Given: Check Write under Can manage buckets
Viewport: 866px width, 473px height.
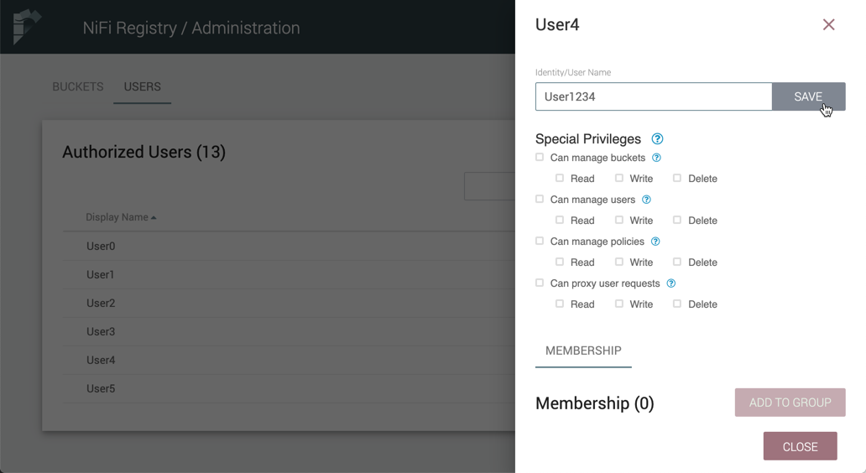Looking at the screenshot, I should (619, 179).
